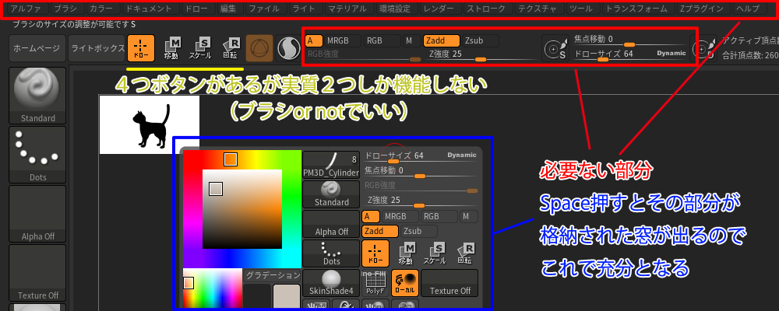Open the ツール (Tool) menu
Image resolution: width=779 pixels, height=311 pixels.
pyautogui.click(x=583, y=9)
